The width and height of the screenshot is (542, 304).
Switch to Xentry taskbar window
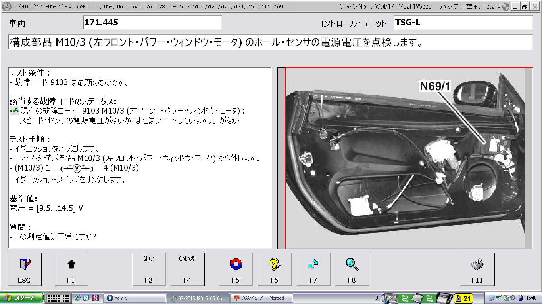(x=135, y=298)
